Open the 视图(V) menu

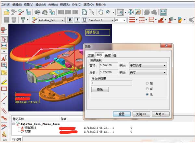tap(29, 5)
